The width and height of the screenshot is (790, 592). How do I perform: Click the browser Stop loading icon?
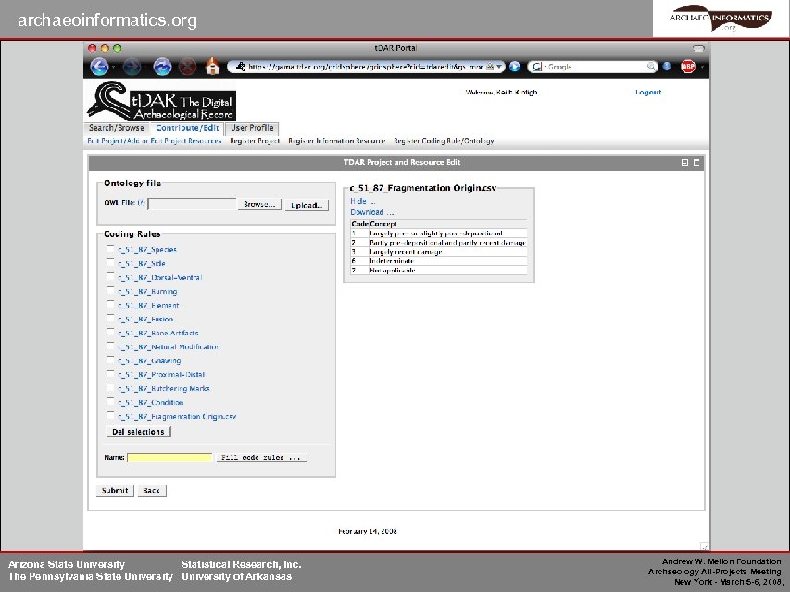(x=187, y=67)
